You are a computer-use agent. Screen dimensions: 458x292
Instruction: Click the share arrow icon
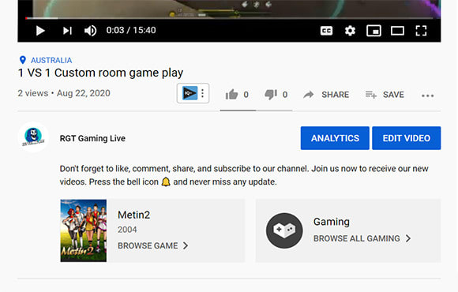(x=309, y=95)
